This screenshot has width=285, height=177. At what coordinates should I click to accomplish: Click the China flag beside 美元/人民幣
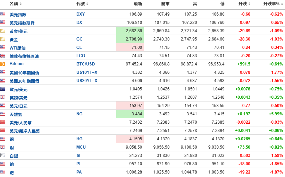tap(3, 122)
